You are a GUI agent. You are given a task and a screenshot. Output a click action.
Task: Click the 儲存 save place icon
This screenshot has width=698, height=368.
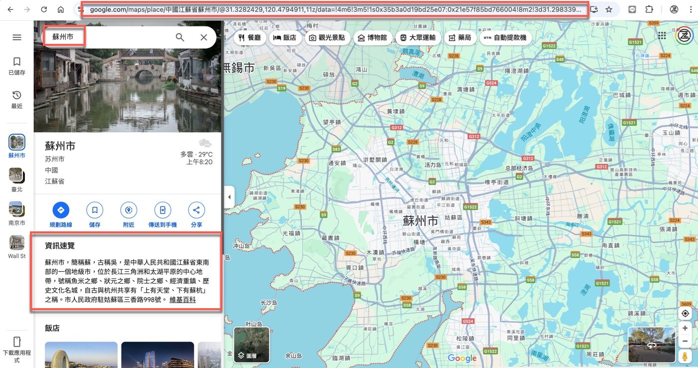(x=95, y=210)
